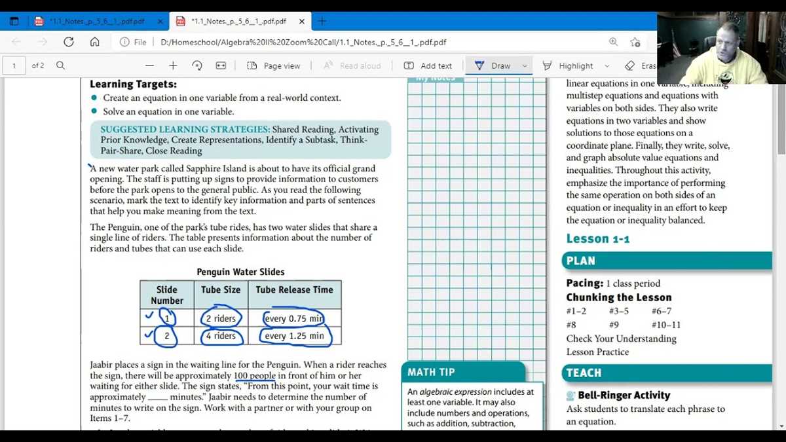The image size is (786, 442).
Task: Click the 'MATH TIP' box heading
Action: pyautogui.click(x=431, y=372)
